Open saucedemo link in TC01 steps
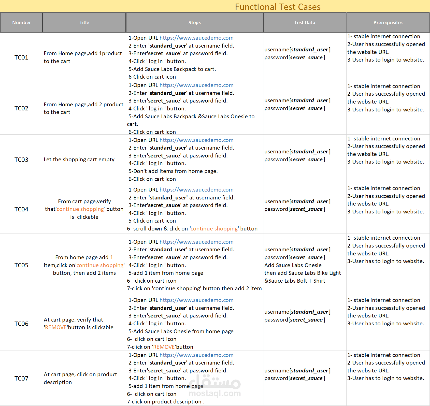 tap(196, 38)
